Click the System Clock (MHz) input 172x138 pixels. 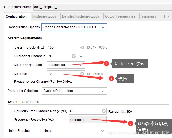coord(66,47)
